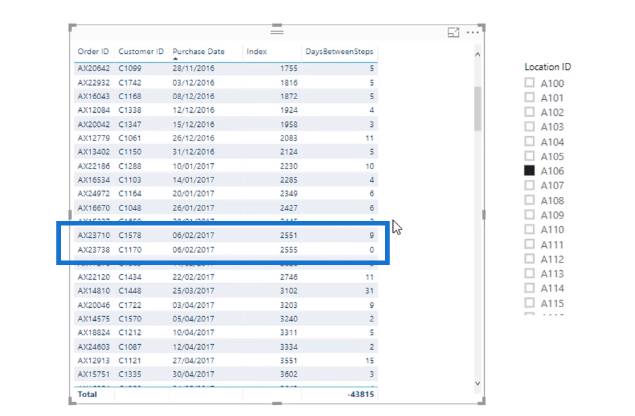The width and height of the screenshot is (635, 416).
Task: Check the A100 location checkbox
Action: pyautogui.click(x=529, y=83)
